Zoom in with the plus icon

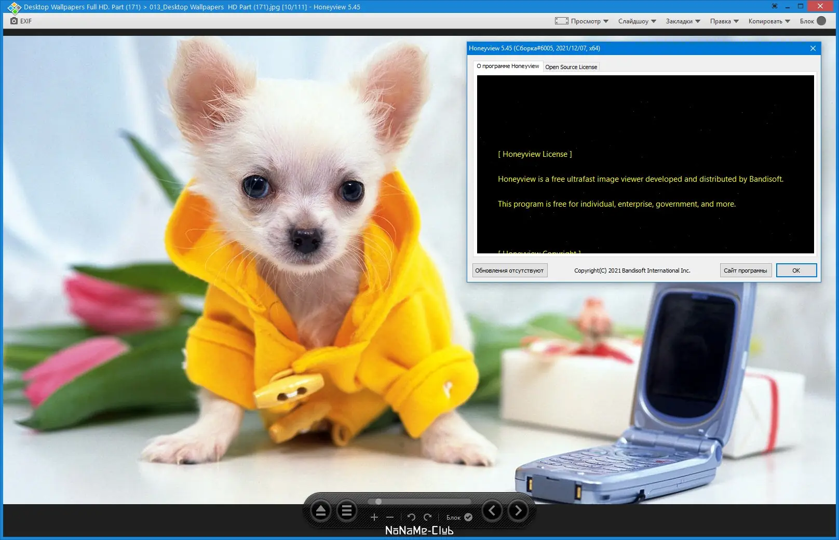tap(374, 517)
